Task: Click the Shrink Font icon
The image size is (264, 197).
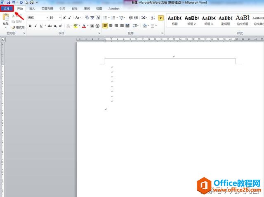Action: (70, 17)
